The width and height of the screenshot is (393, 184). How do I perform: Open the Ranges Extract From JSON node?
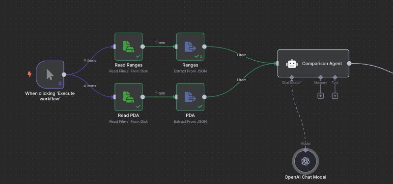[190, 46]
